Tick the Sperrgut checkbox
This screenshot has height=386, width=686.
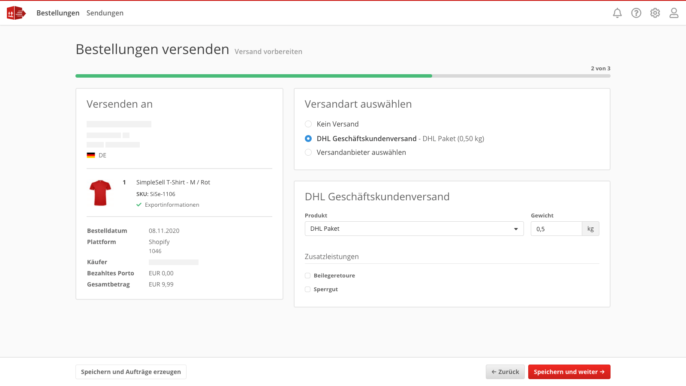(308, 289)
